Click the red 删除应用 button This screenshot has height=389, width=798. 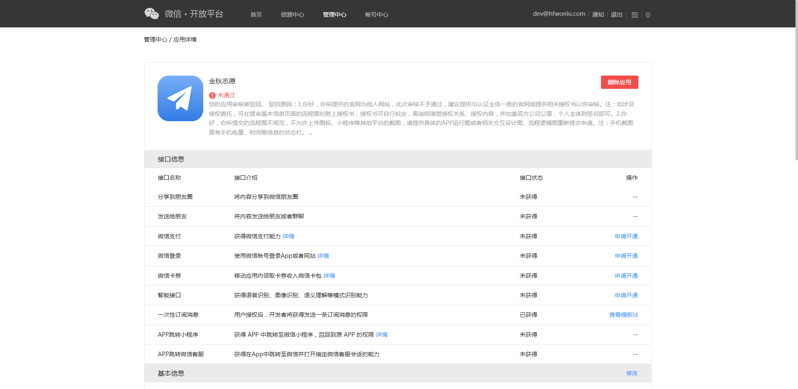click(620, 82)
